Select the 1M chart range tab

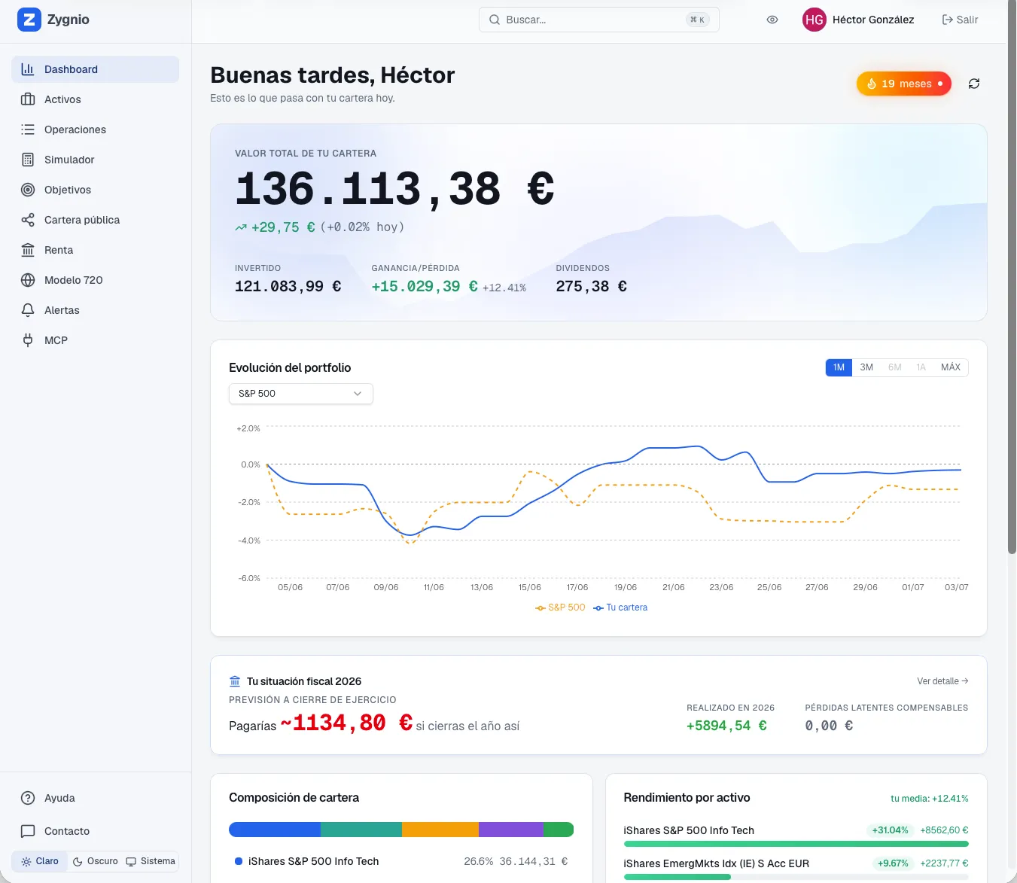[839, 367]
